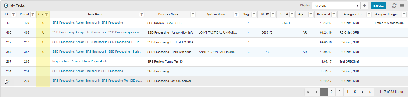Go to page 3 of results
The height and width of the screenshot is (98, 408).
click(x=340, y=92)
